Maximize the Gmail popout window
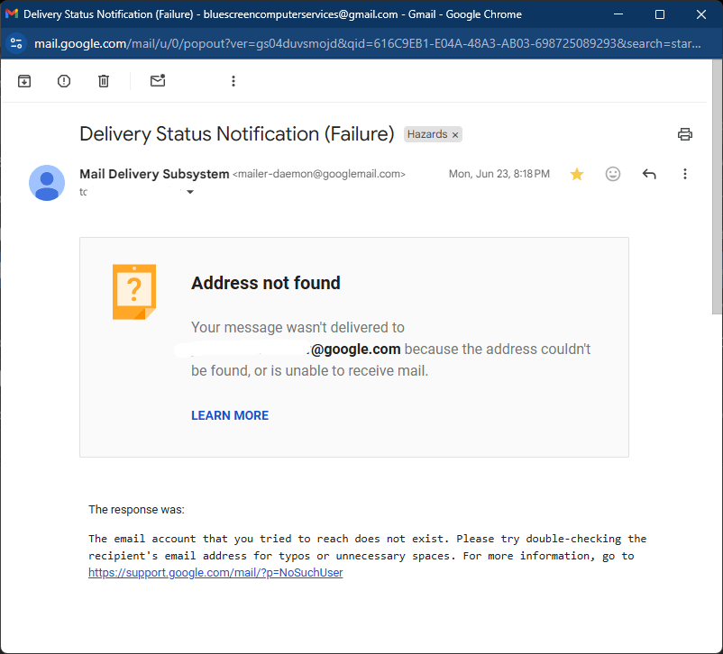This screenshot has height=654, width=723. (660, 14)
